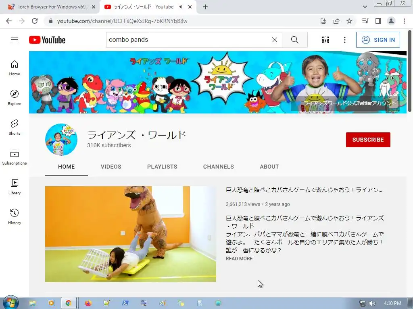Open the browser profile avatar
413x309 pixels.
coord(391,21)
